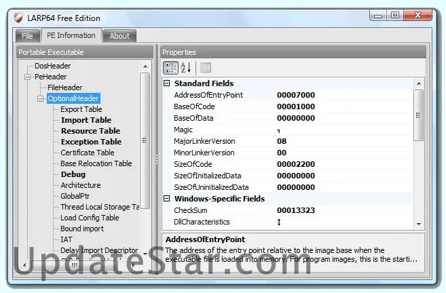Click the value 00007000
Image resolution: width=446 pixels, height=293 pixels.
click(296, 95)
